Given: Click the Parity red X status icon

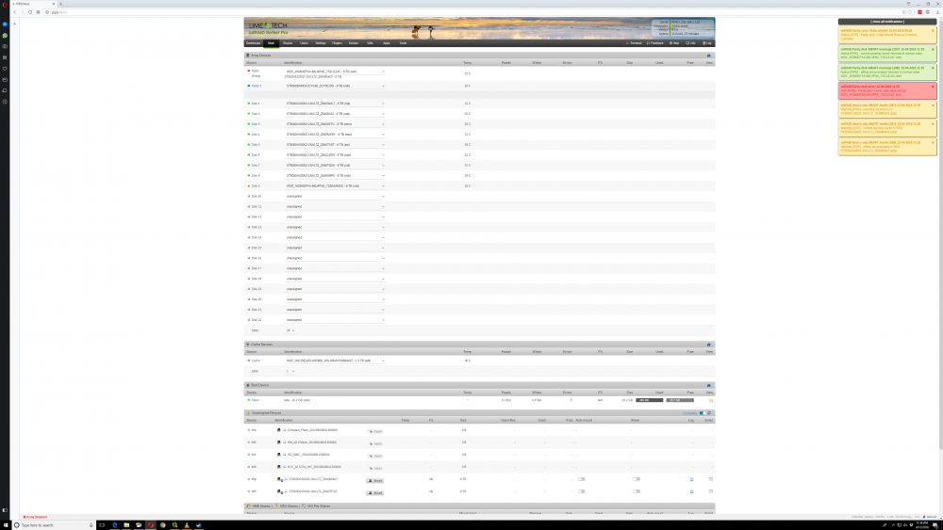Looking at the screenshot, I should click(x=248, y=71).
